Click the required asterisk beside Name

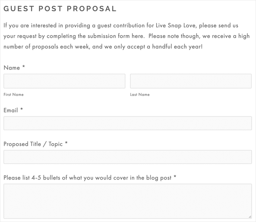(x=24, y=67)
